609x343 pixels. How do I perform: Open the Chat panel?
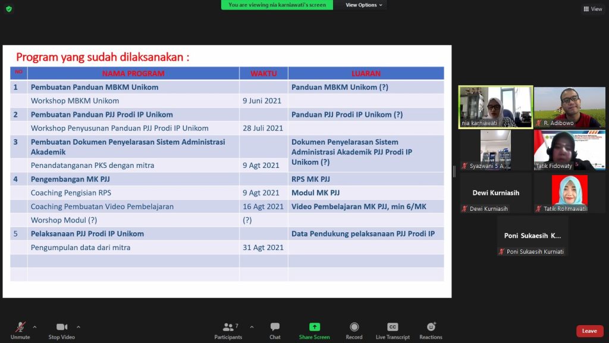275,330
